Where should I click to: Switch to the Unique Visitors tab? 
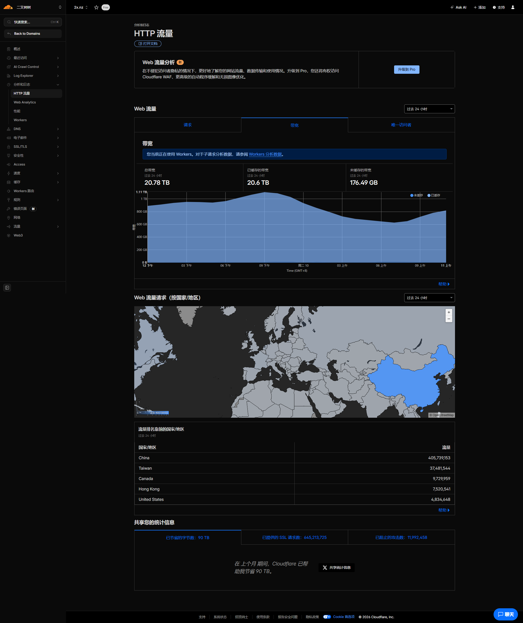[x=401, y=125]
